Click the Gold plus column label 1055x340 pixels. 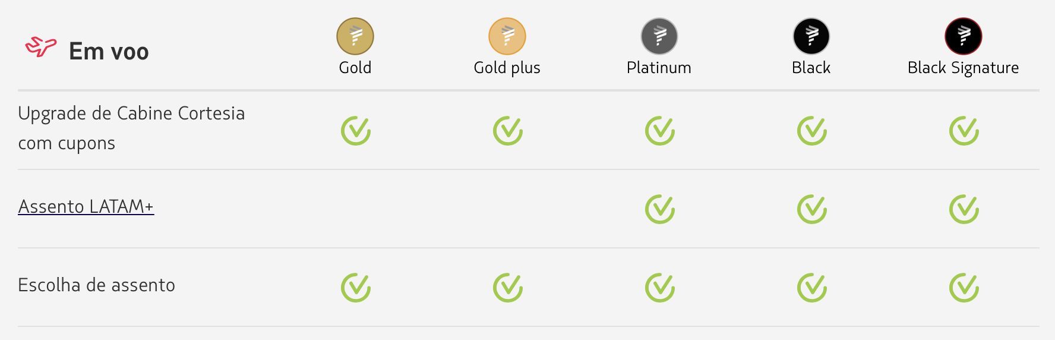(507, 68)
